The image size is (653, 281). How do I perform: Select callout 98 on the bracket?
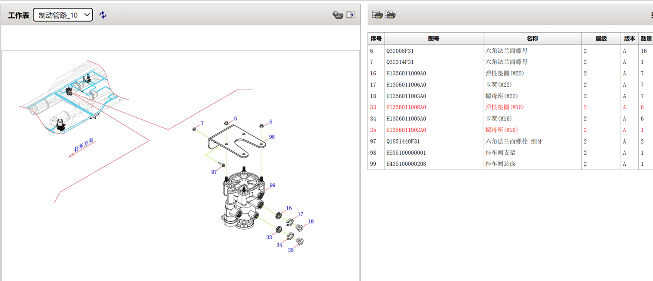[x=272, y=137]
